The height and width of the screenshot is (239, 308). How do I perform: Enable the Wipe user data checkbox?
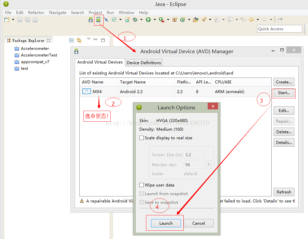[141, 185]
